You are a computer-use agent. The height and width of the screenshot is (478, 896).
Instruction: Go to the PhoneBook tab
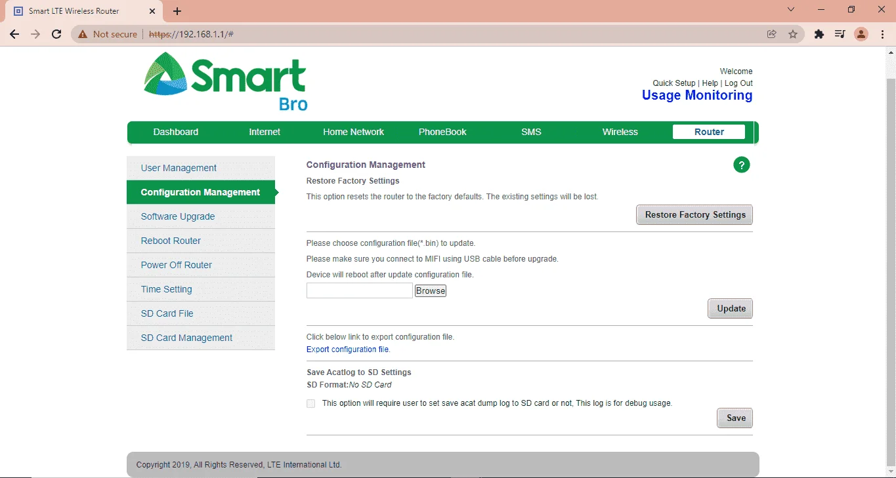click(442, 132)
